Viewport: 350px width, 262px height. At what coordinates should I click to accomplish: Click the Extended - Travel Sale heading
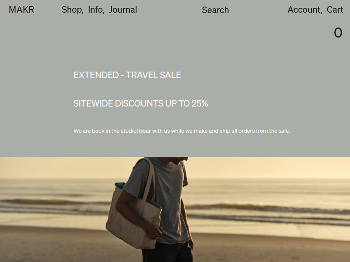127,75
